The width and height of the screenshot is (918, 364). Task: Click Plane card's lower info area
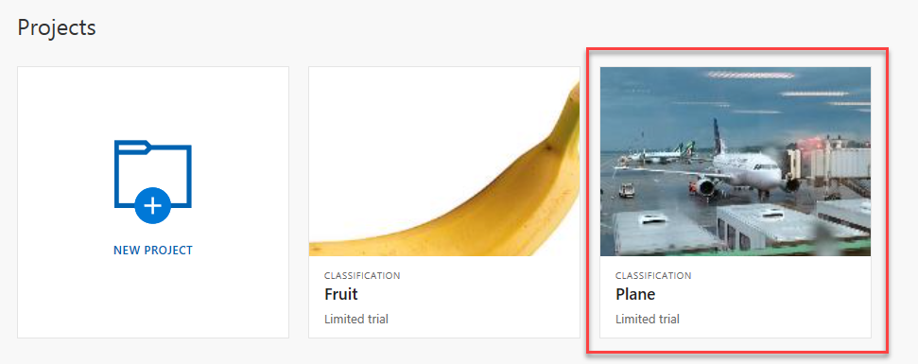click(x=736, y=297)
